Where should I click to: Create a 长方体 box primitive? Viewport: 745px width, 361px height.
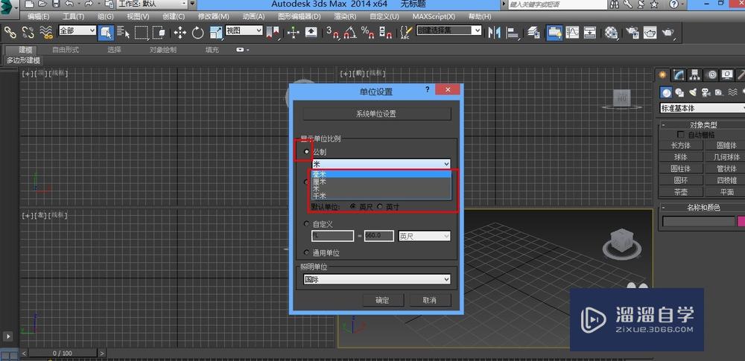[680, 145]
